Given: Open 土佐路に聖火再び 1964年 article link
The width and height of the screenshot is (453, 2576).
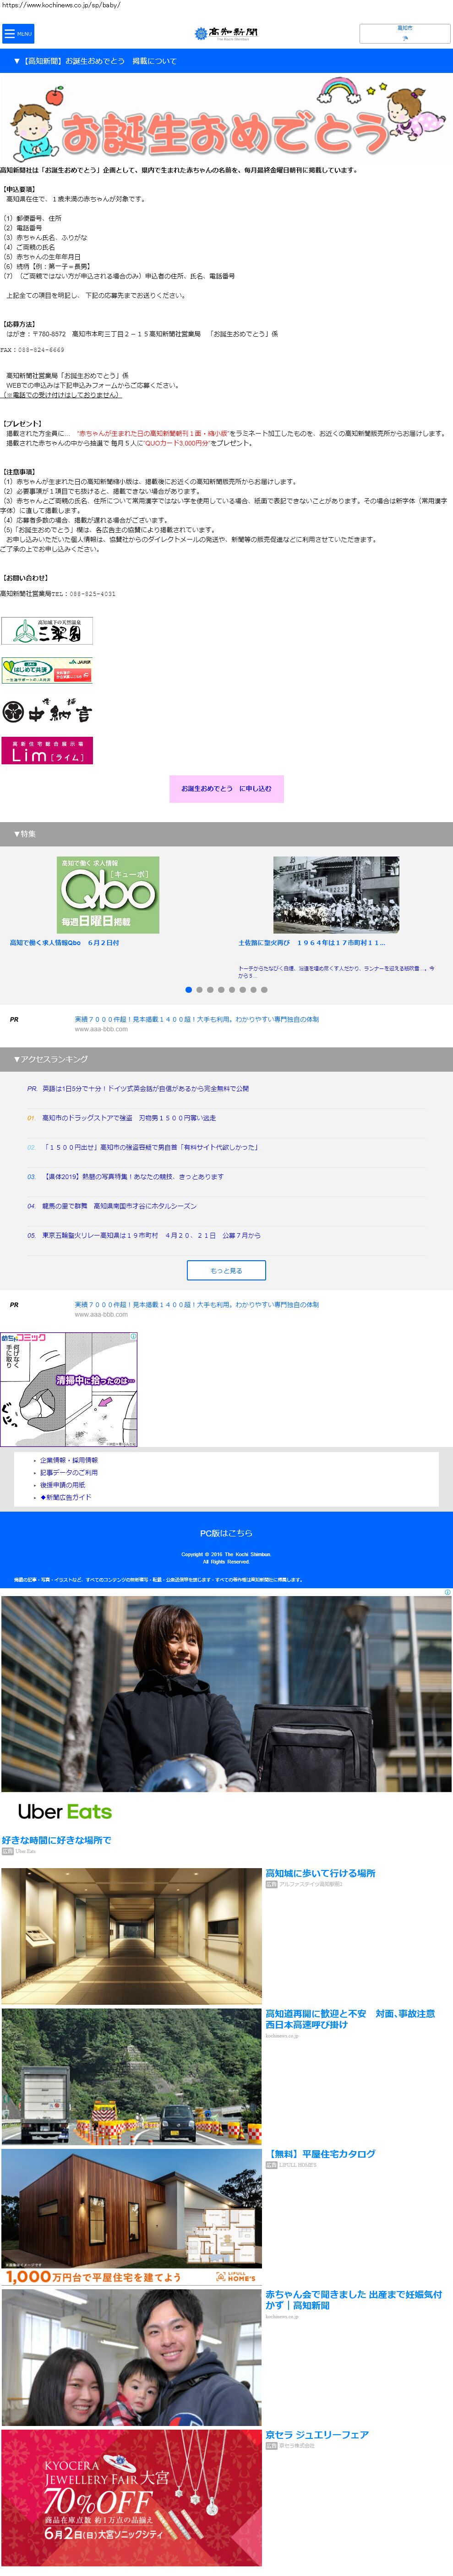Looking at the screenshot, I should click(x=311, y=943).
